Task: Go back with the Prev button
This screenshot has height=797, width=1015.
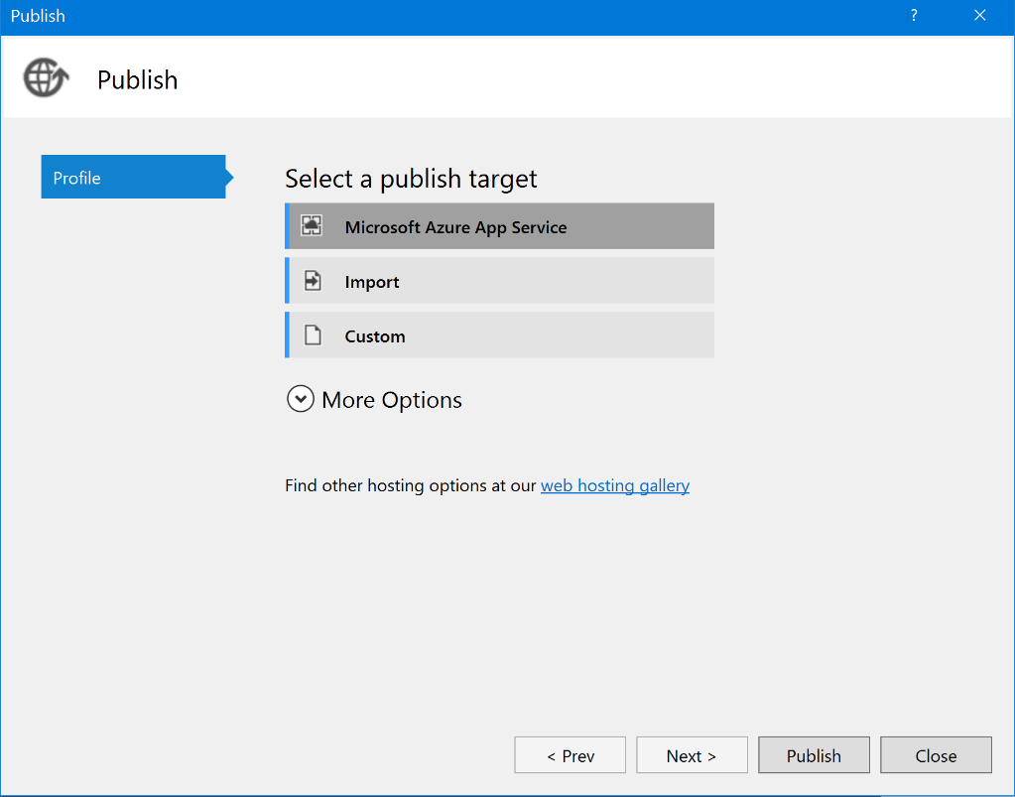Action: click(570, 755)
